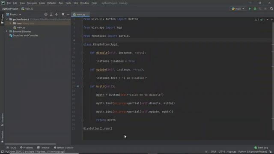The height and width of the screenshot is (154, 274).
Task: Open the Window menu
Action: [85, 3]
